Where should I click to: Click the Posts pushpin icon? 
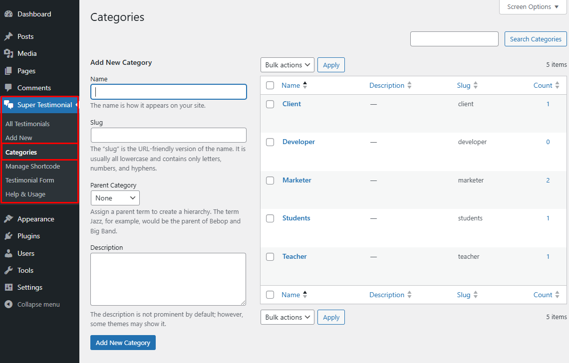pyautogui.click(x=8, y=36)
